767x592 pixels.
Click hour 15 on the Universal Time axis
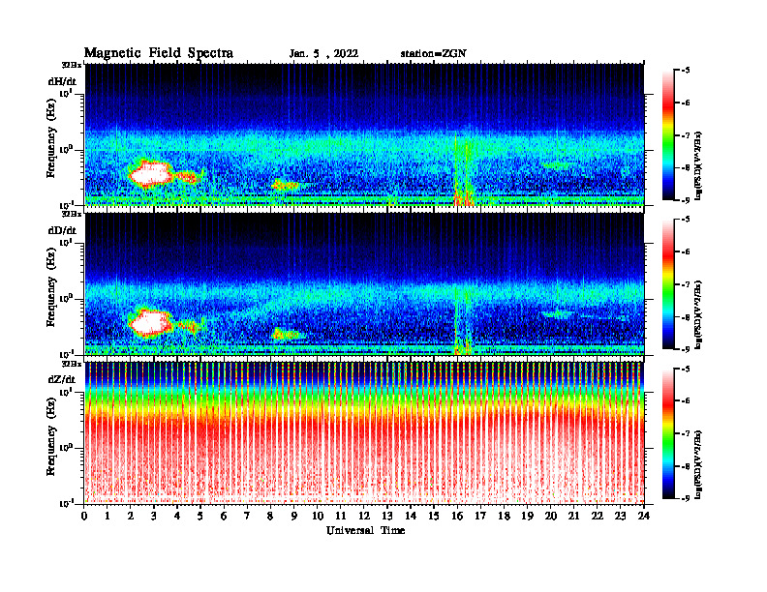click(434, 516)
